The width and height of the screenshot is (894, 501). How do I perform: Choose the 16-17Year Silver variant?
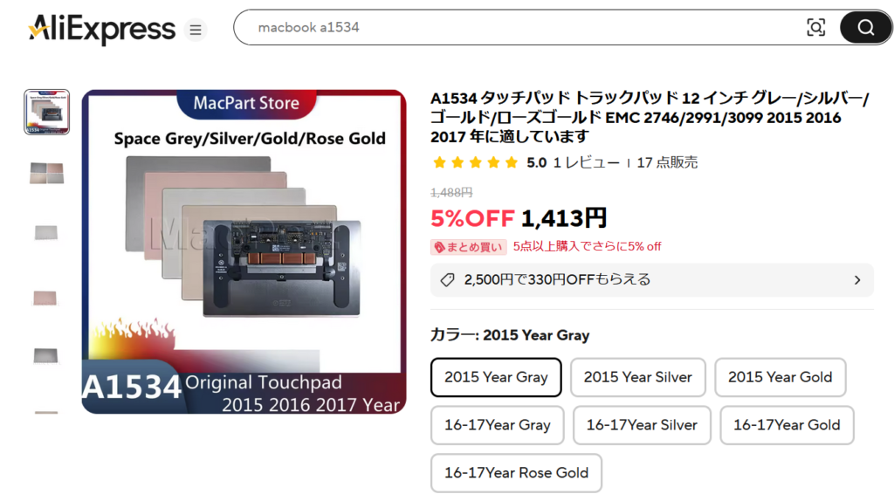click(642, 425)
